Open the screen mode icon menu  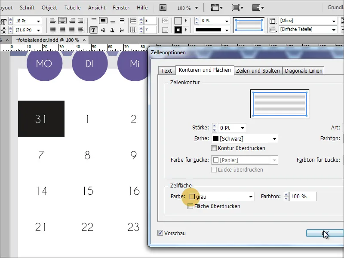click(237, 8)
